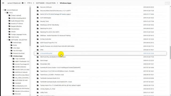
Task: Click the server3.ftpbd.net breadcrumb
Action: tap(14, 3)
